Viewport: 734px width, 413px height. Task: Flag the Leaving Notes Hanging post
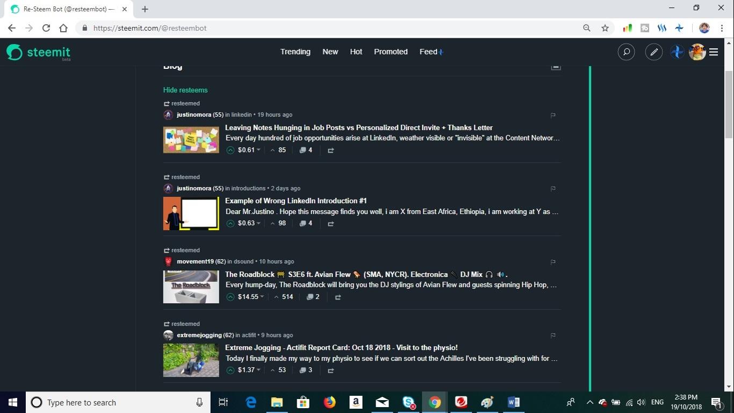[553, 115]
